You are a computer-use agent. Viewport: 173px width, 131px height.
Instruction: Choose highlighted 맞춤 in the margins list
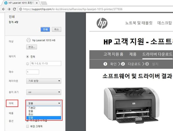[x=44, y=118]
